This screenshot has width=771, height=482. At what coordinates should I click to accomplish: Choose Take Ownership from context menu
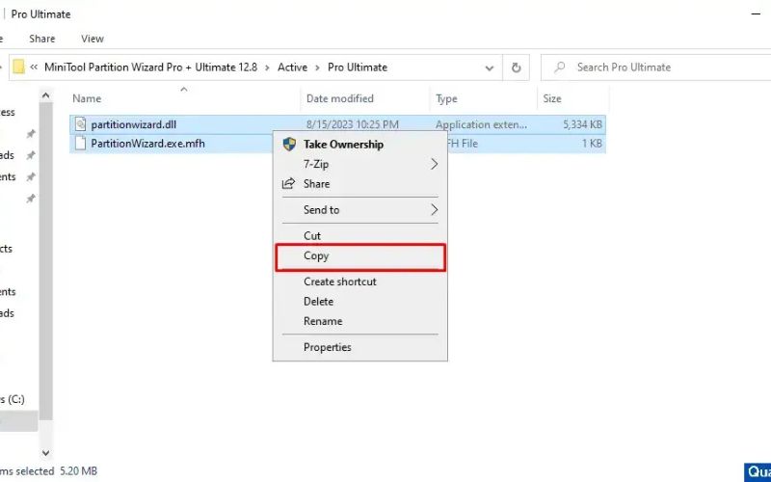click(x=359, y=144)
